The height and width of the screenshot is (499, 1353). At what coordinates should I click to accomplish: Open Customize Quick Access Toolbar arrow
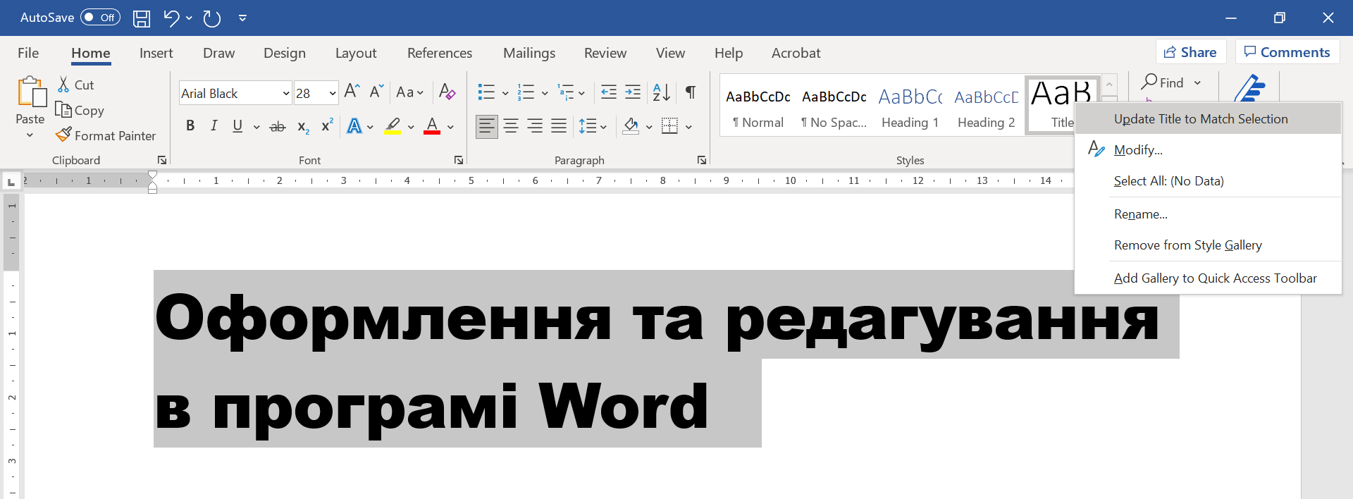[242, 18]
